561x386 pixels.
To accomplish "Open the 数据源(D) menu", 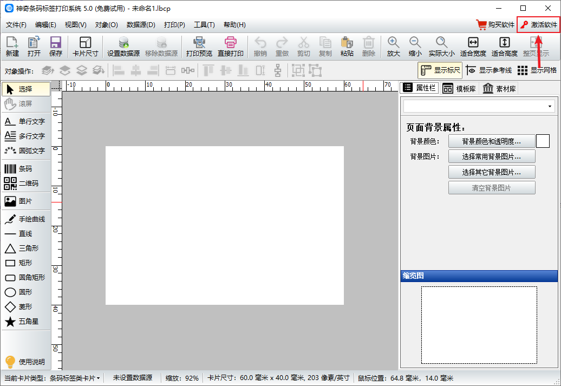I will (x=141, y=25).
